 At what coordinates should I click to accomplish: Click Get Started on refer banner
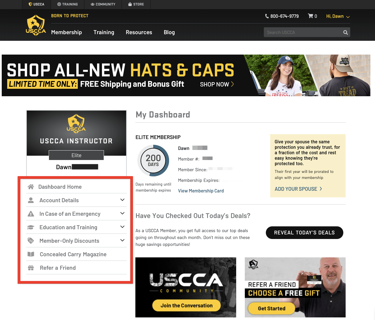[x=272, y=309]
